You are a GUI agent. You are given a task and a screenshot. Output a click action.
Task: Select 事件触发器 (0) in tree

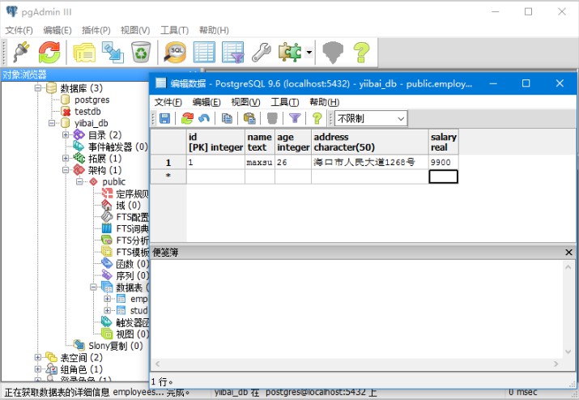tap(117, 147)
